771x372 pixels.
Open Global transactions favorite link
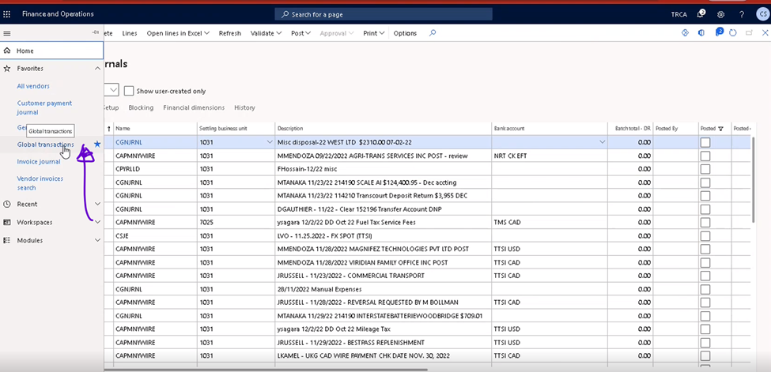[x=45, y=145]
